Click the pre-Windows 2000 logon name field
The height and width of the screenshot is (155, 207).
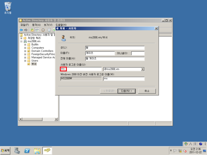(124, 79)
